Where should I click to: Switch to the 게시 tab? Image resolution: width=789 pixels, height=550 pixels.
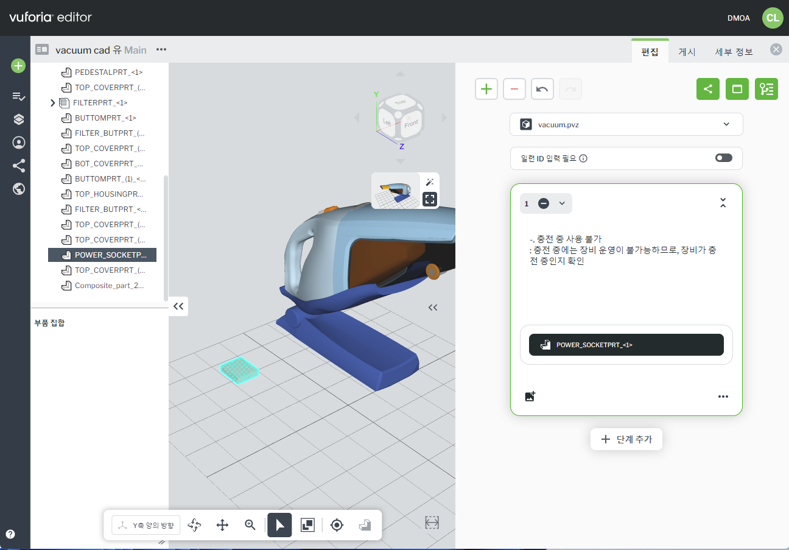[687, 52]
